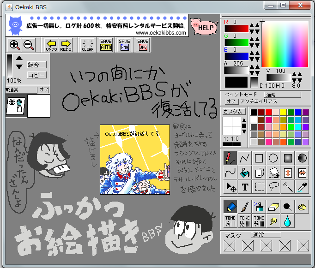Click the layer opacity down arrow
Image resolution: width=315 pixels, height=268 pixels.
19,67
